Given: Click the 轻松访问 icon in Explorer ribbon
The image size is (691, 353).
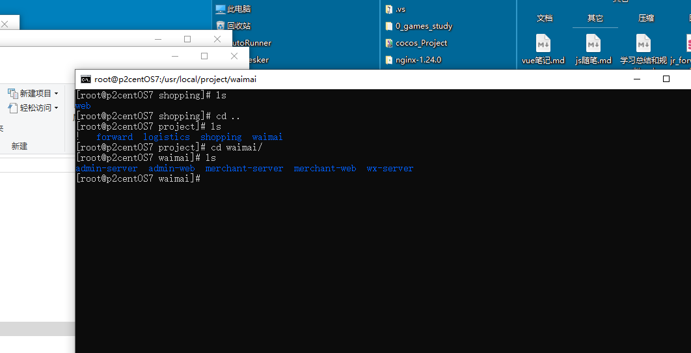Looking at the screenshot, I should (x=12, y=107).
